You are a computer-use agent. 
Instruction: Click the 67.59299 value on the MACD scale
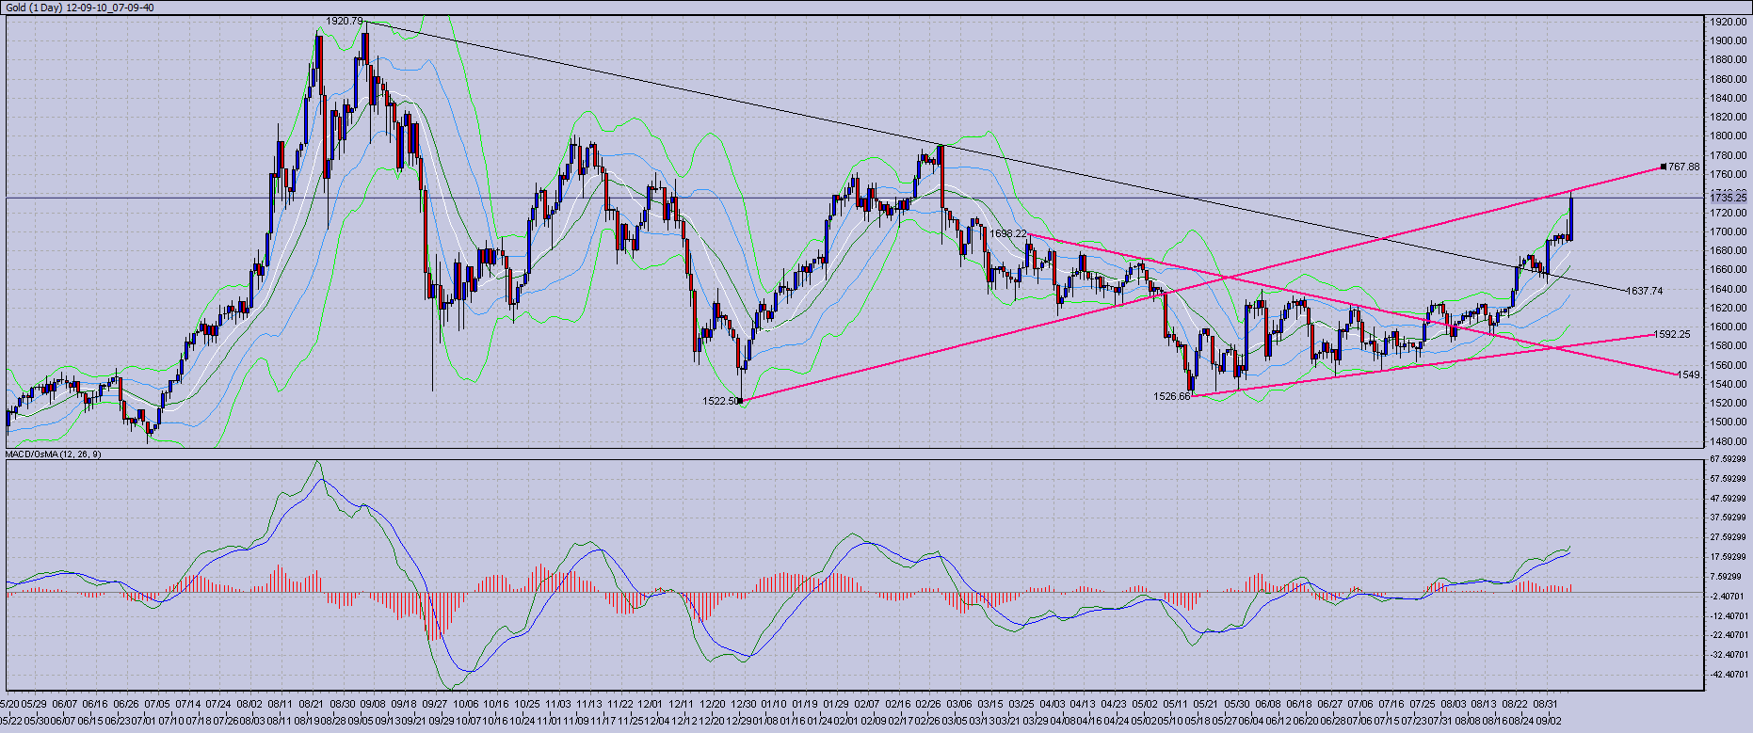coord(1729,459)
